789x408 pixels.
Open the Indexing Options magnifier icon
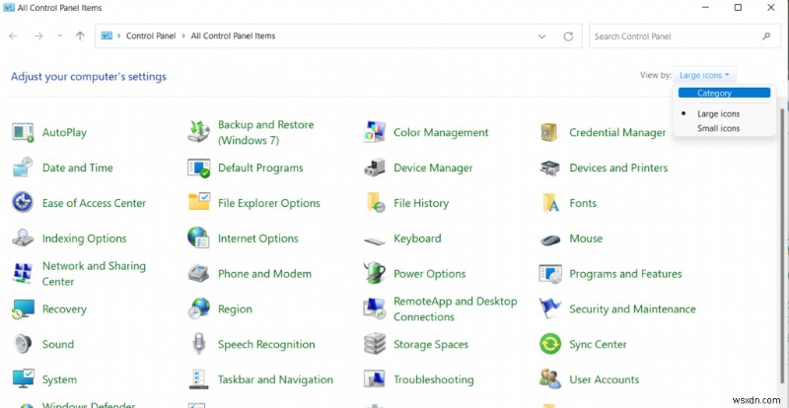(x=23, y=238)
